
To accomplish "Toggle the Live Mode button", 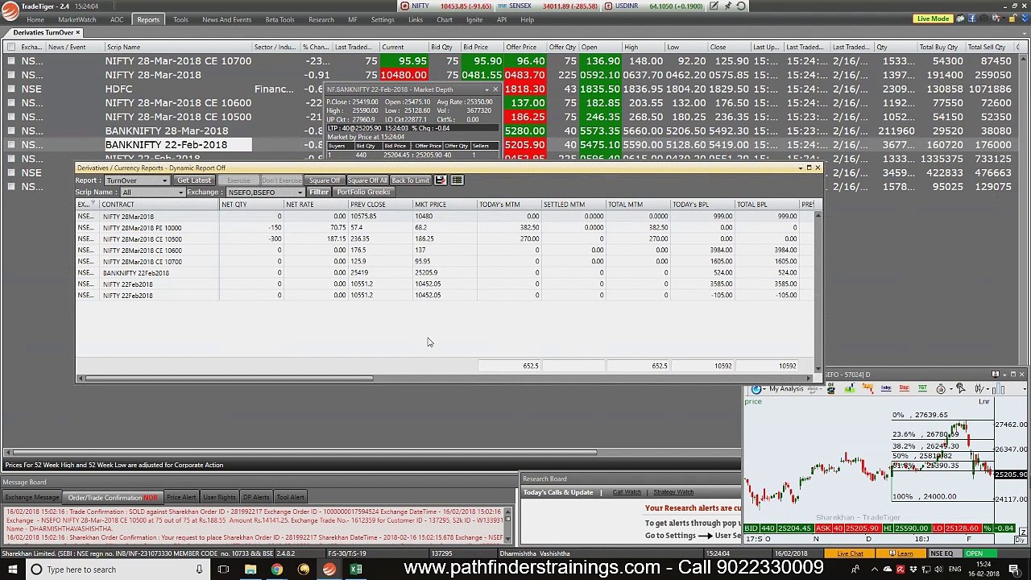I will coord(933,19).
